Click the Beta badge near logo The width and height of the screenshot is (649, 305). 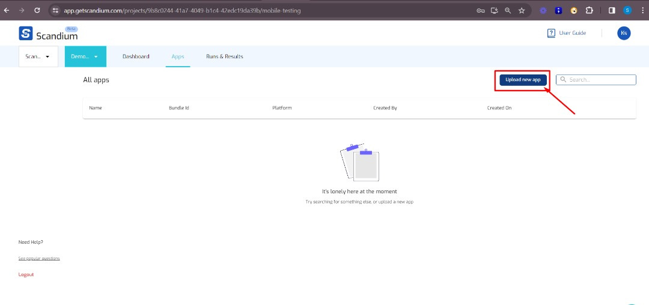coord(71,29)
